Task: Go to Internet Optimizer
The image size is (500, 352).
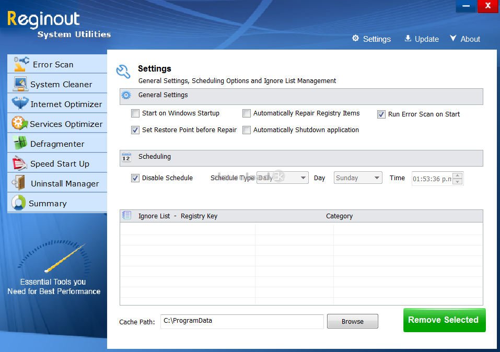Action: (57, 103)
